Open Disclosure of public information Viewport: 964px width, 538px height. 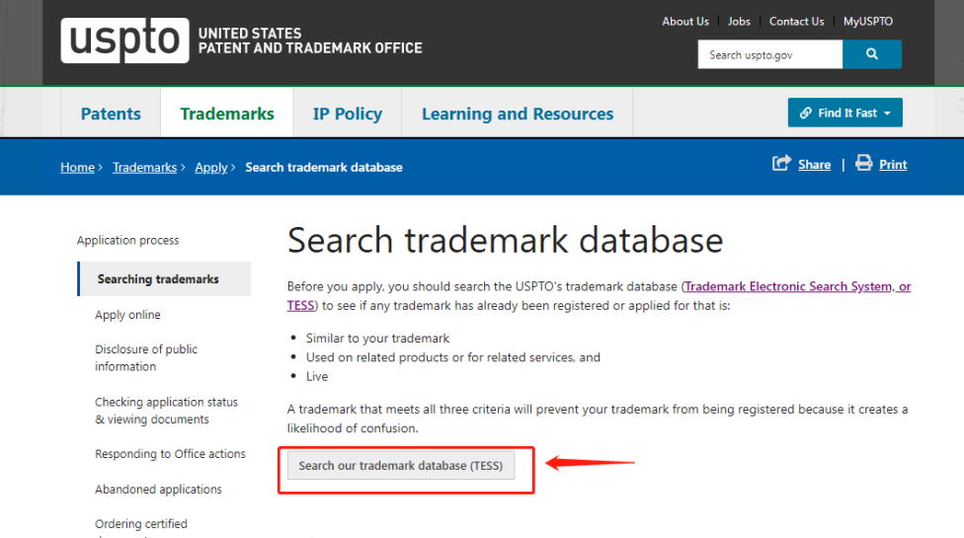pyautogui.click(x=146, y=357)
